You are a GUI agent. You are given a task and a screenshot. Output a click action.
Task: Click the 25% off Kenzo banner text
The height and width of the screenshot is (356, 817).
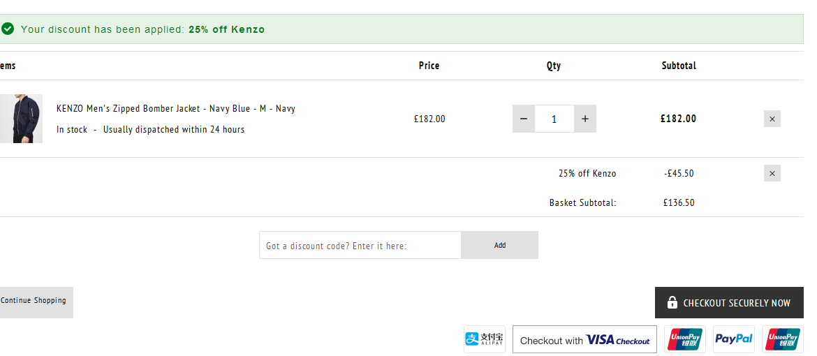point(227,30)
